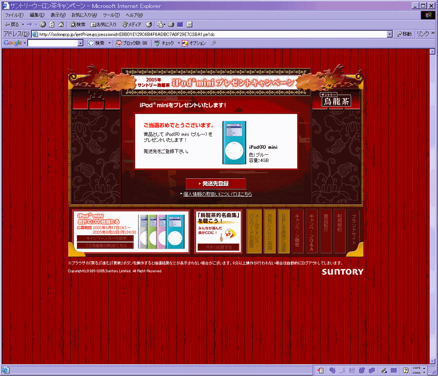This screenshot has width=438, height=376.
Task: Open the 個人情報の取扱いについてはこちら link
Action: [x=218, y=194]
